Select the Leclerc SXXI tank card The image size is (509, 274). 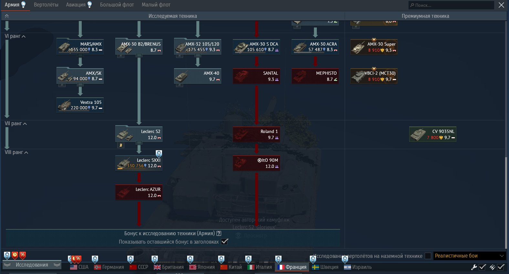(139, 163)
